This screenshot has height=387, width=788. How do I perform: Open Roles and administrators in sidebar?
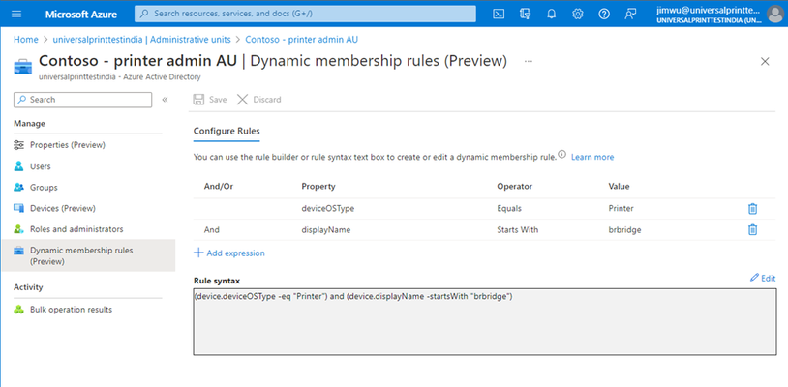pyautogui.click(x=76, y=229)
